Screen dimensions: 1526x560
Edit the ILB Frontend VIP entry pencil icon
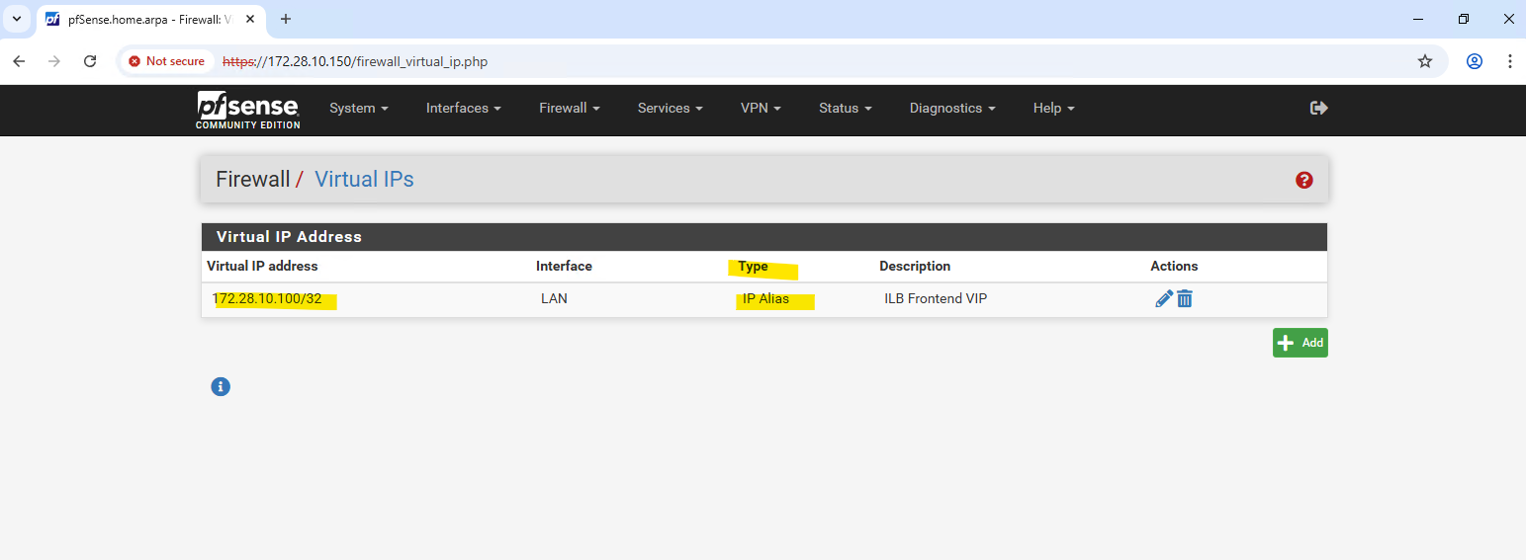[1164, 298]
